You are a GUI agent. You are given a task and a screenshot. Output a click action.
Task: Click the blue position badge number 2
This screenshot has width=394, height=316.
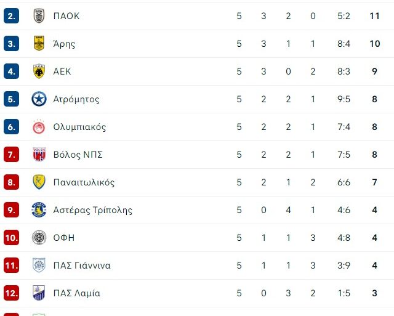[x=12, y=16]
